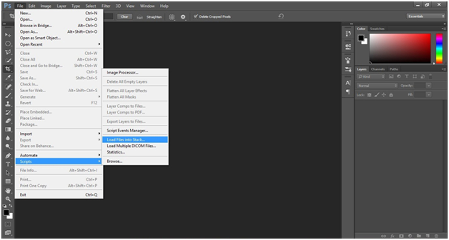Open the History panel icon
The height and width of the screenshot is (240, 449).
348,34
